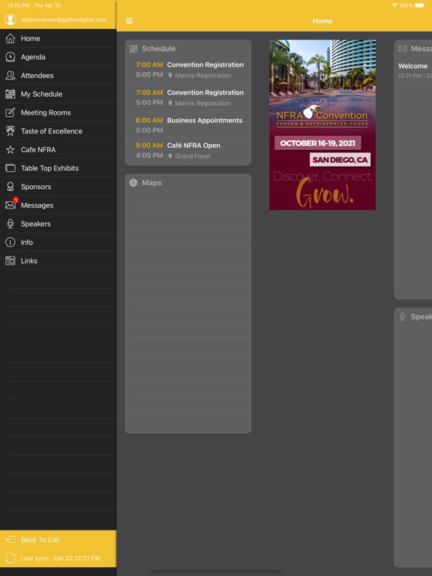The height and width of the screenshot is (576, 432).
Task: Open the Home menu item
Action: point(58,38)
